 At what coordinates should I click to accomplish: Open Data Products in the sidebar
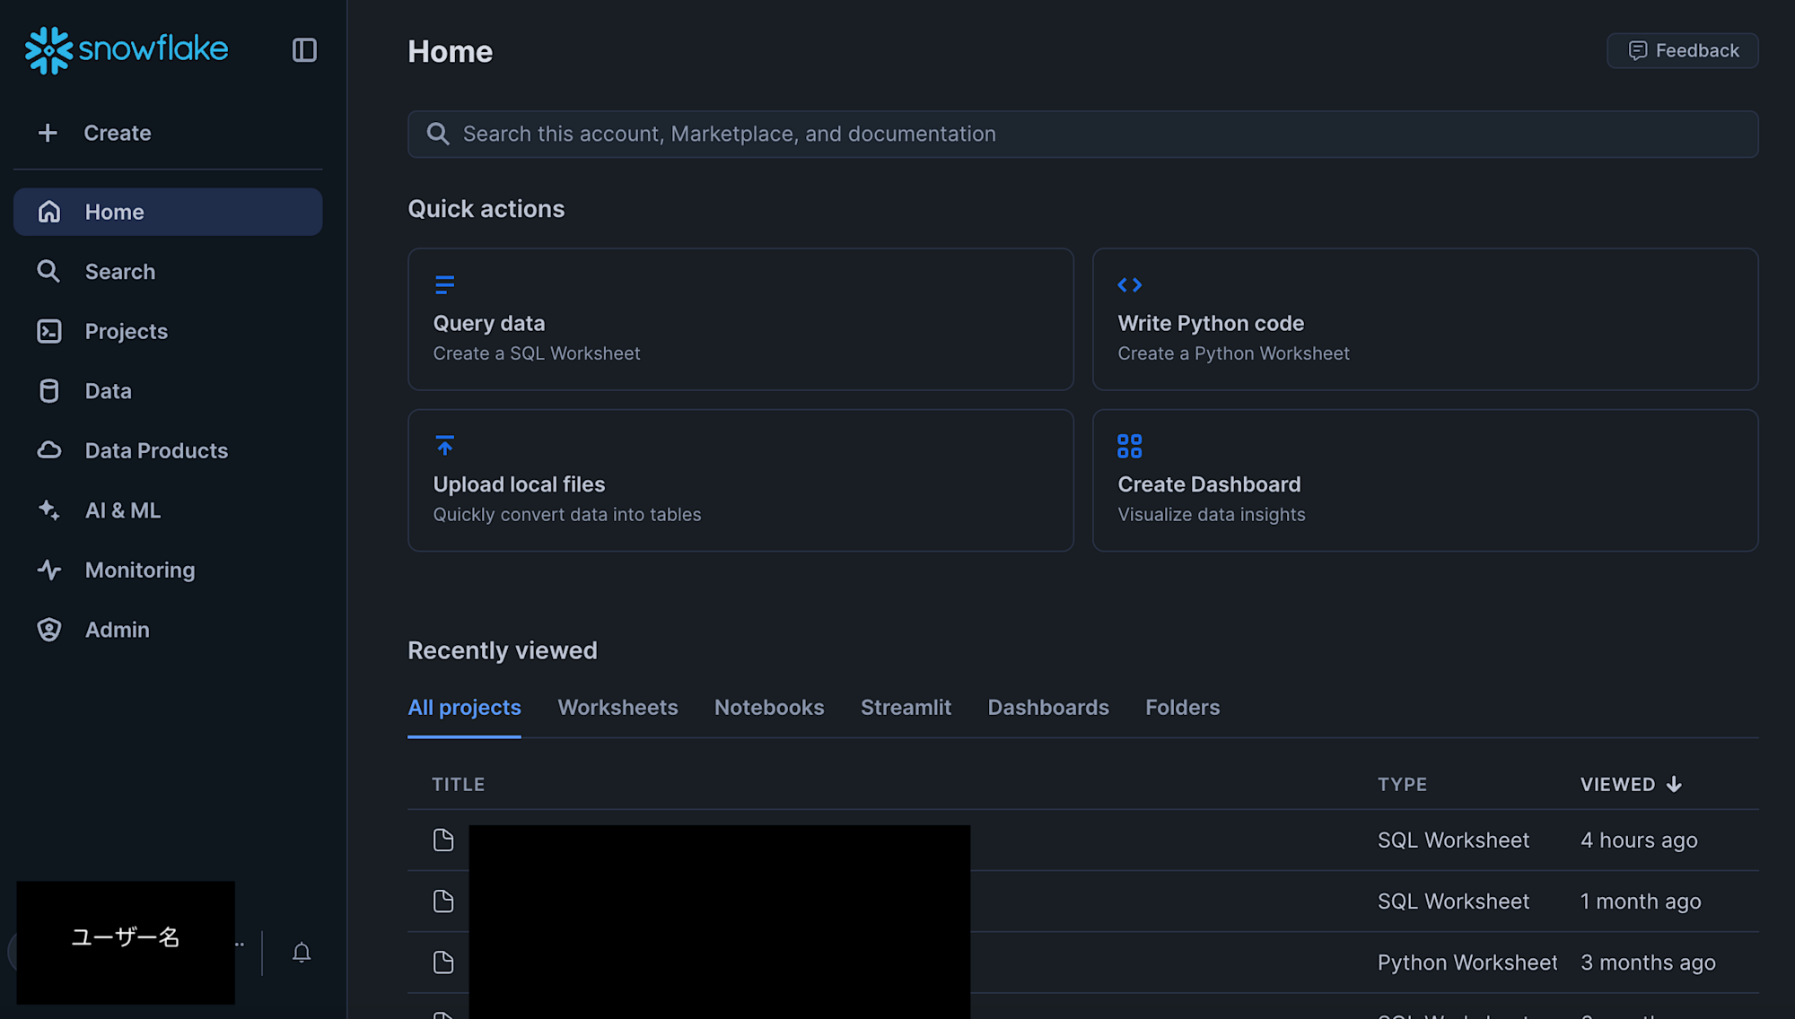168,450
